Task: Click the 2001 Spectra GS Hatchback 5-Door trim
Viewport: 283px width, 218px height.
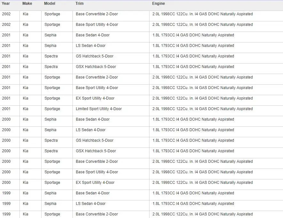Action: tap(95, 56)
